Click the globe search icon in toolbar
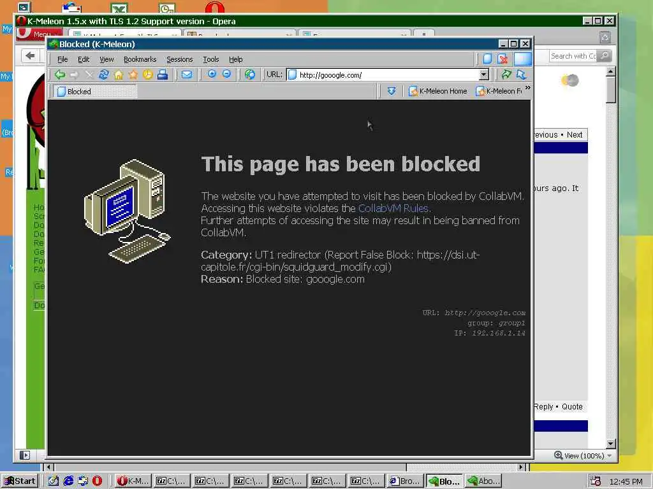Screen dimensions: 653x489 point(250,74)
